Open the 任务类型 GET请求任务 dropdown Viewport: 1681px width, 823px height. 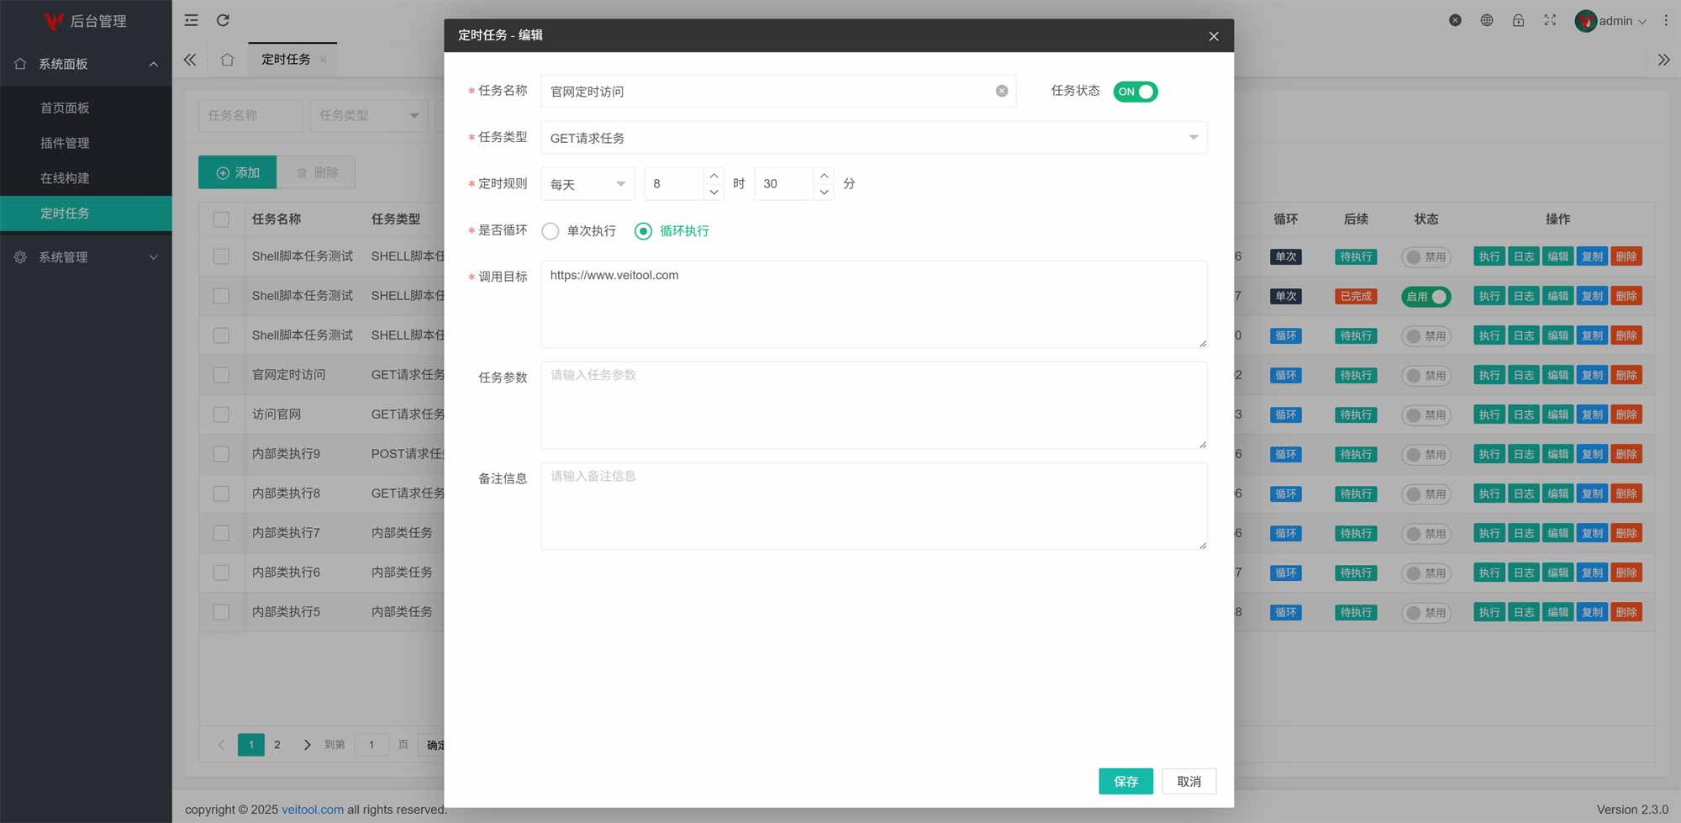tap(873, 138)
